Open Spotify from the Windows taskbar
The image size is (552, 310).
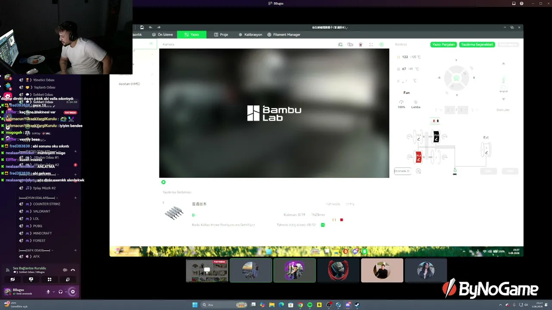310,305
